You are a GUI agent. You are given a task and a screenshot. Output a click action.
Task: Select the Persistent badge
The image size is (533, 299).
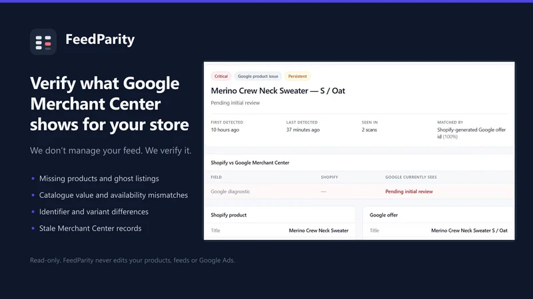[x=297, y=76]
